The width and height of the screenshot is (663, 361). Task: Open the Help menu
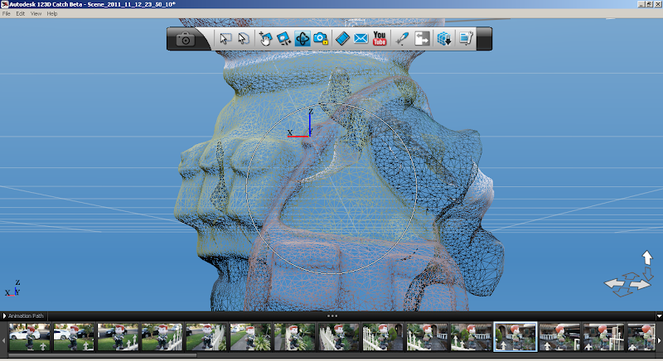point(52,14)
